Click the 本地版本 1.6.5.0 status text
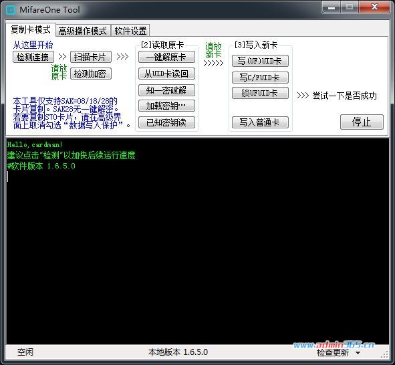This screenshot has height=365, width=395. 178,352
